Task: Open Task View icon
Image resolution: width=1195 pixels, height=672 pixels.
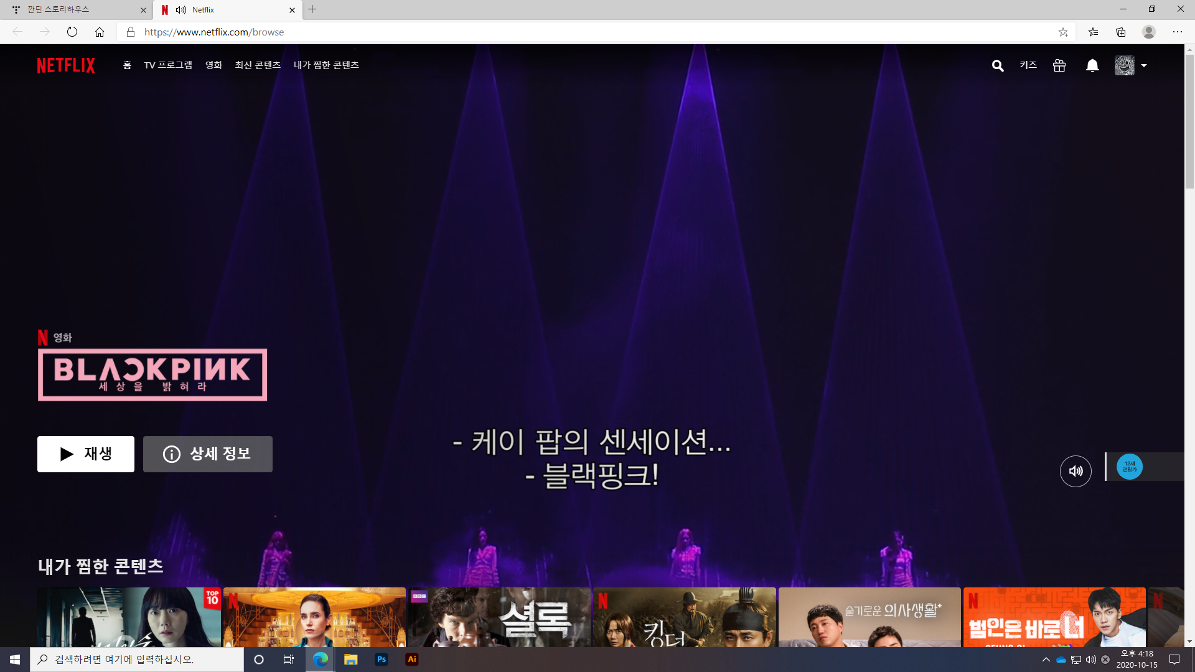Action: (289, 660)
